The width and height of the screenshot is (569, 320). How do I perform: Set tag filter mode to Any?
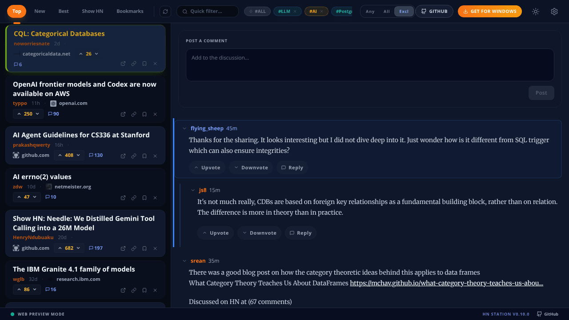[x=370, y=12]
